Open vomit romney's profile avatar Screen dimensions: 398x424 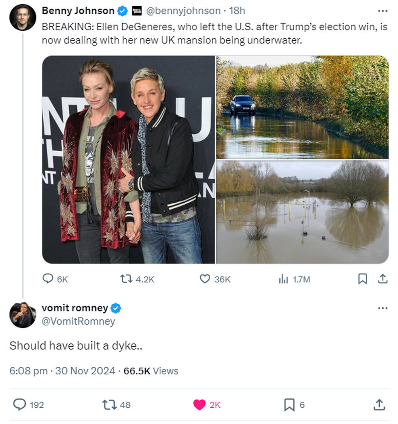(22, 315)
